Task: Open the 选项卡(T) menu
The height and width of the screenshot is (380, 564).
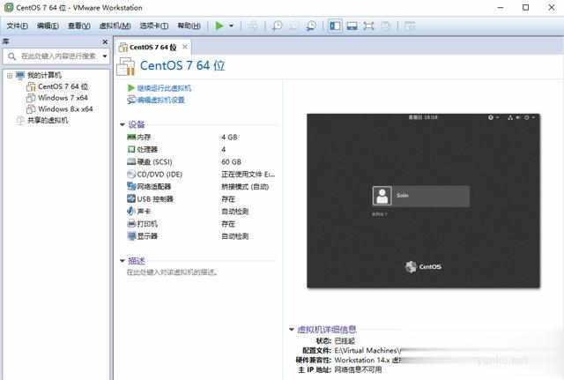Action: (x=154, y=26)
